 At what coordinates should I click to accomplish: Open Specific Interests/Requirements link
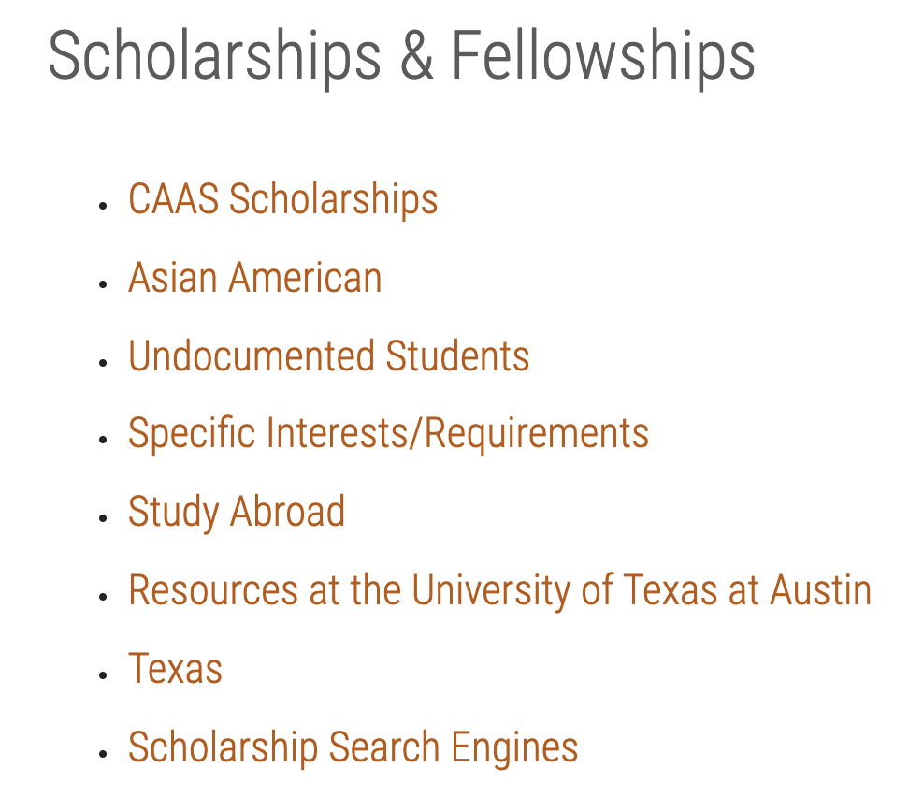388,434
